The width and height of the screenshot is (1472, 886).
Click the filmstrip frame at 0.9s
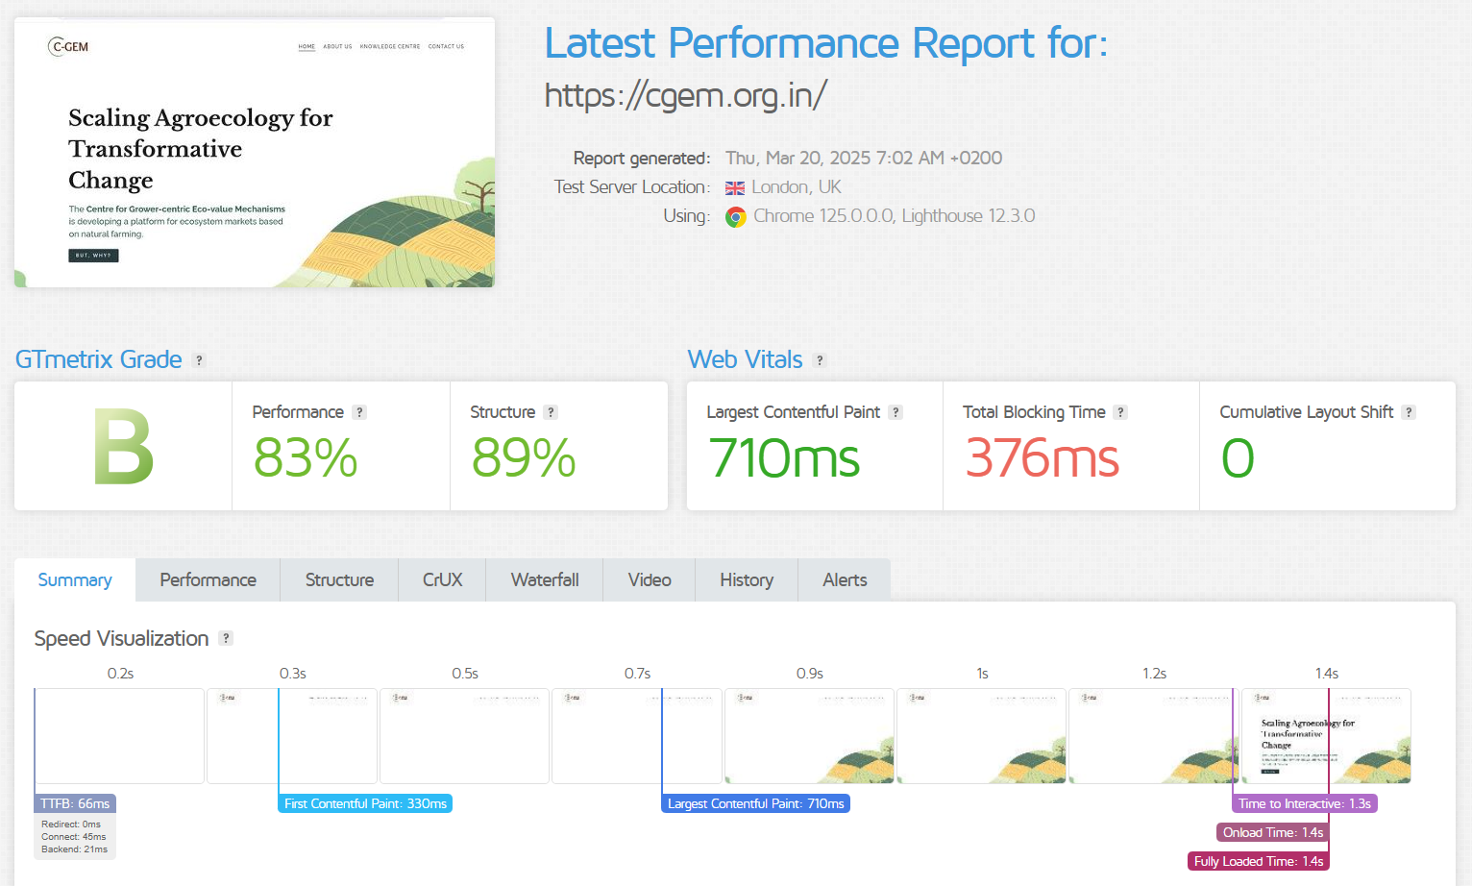pyautogui.click(x=809, y=736)
